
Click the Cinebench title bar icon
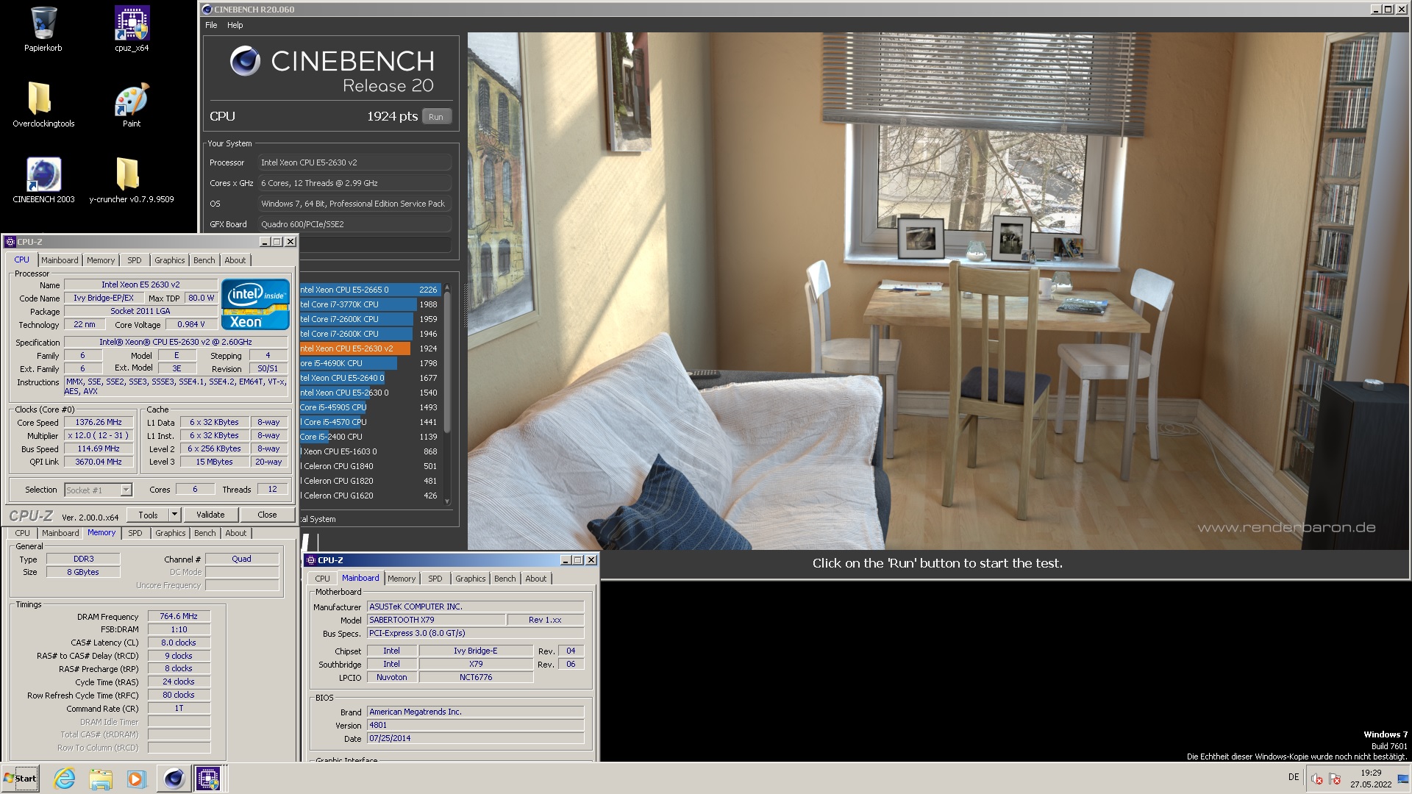point(207,10)
